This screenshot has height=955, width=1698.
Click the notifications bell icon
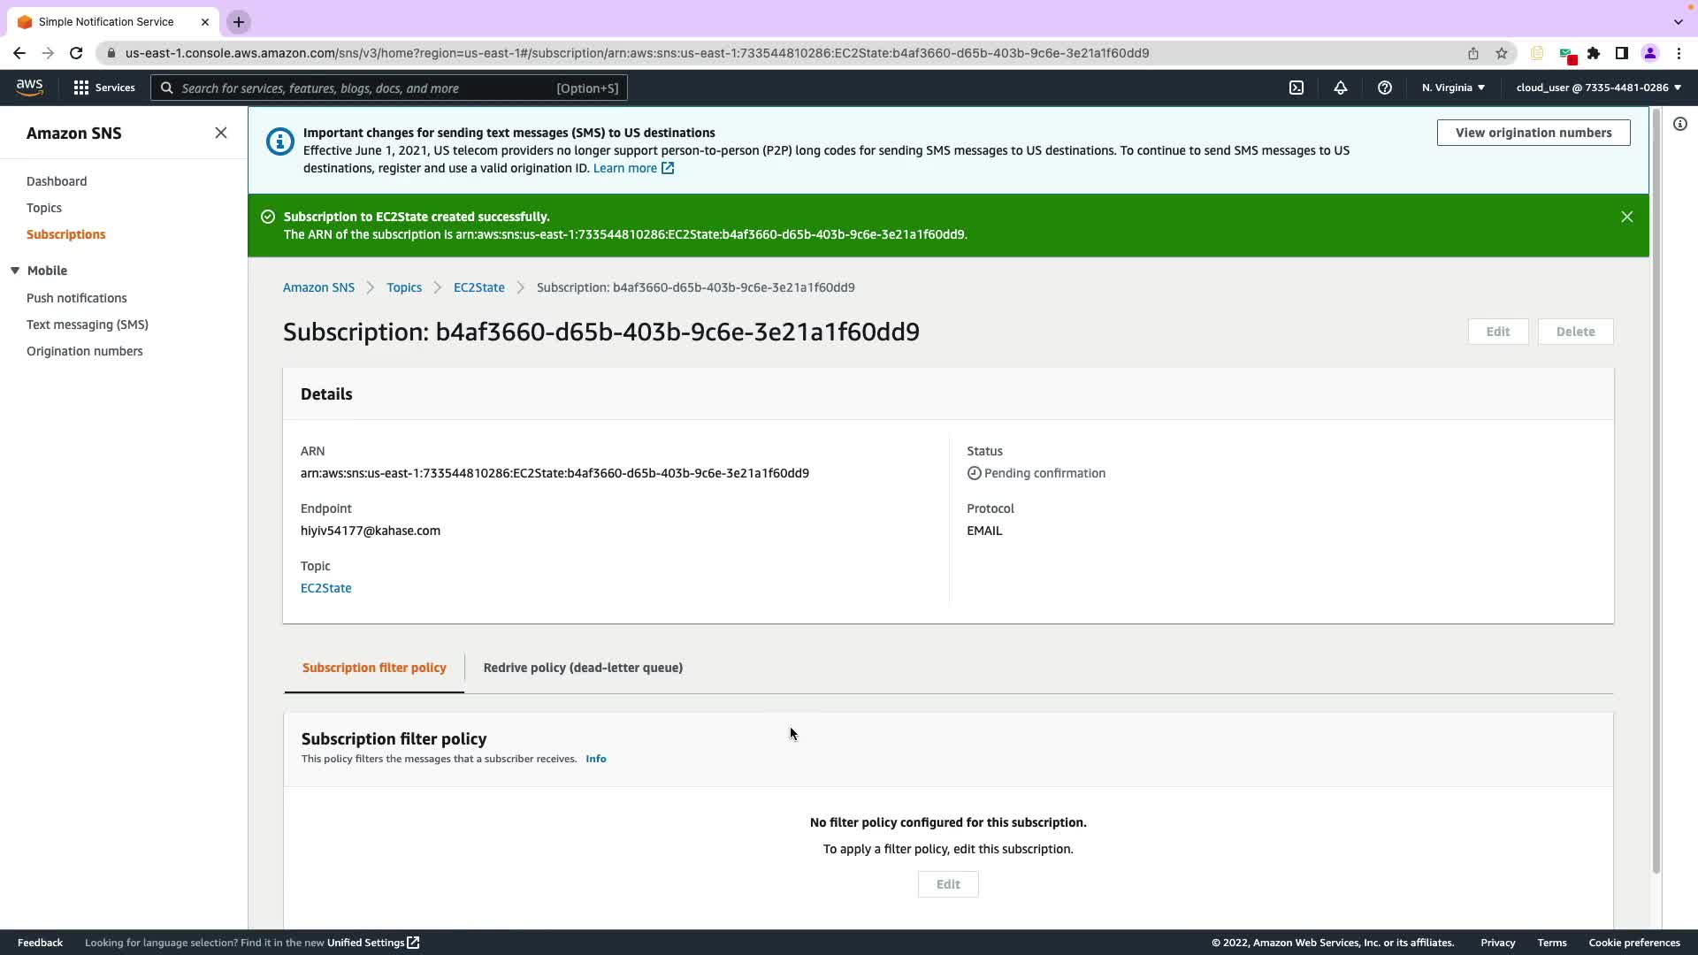coord(1341,88)
